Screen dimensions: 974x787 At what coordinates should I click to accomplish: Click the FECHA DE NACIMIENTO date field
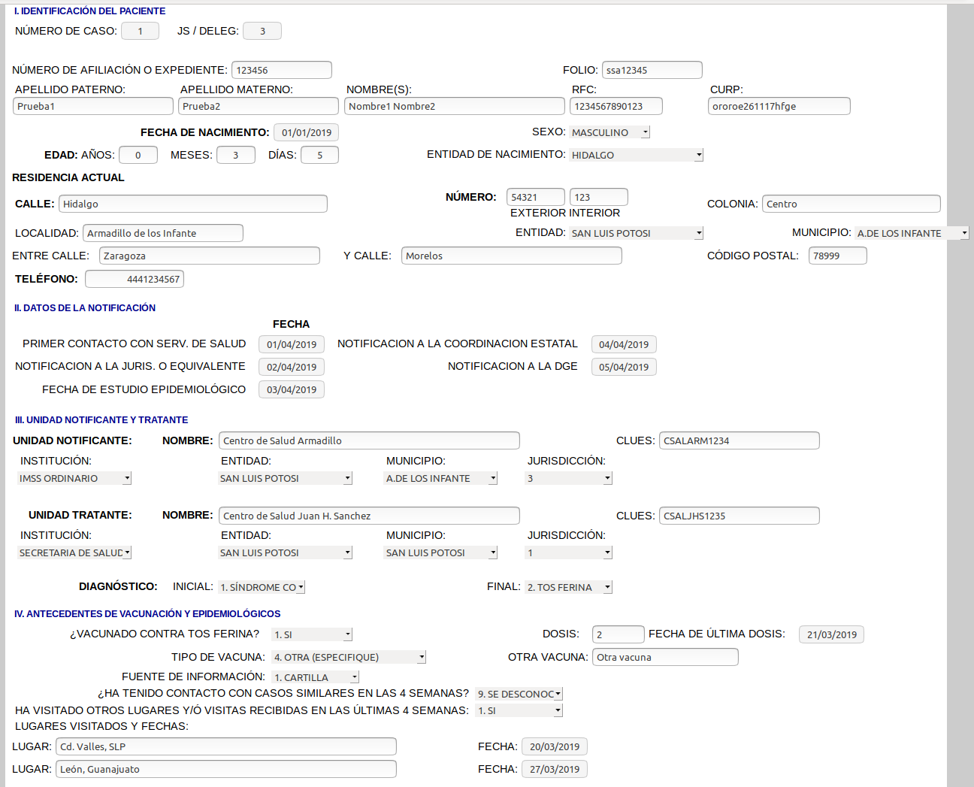point(306,132)
